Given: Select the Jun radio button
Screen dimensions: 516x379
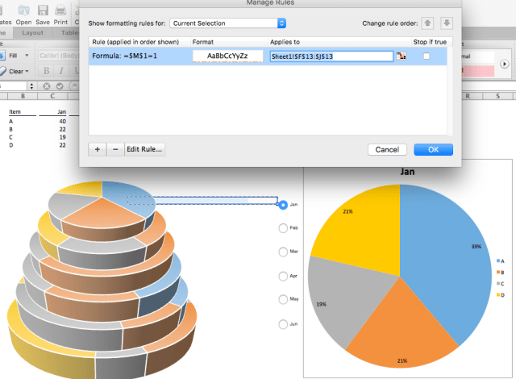Looking at the screenshot, I should tap(283, 324).
